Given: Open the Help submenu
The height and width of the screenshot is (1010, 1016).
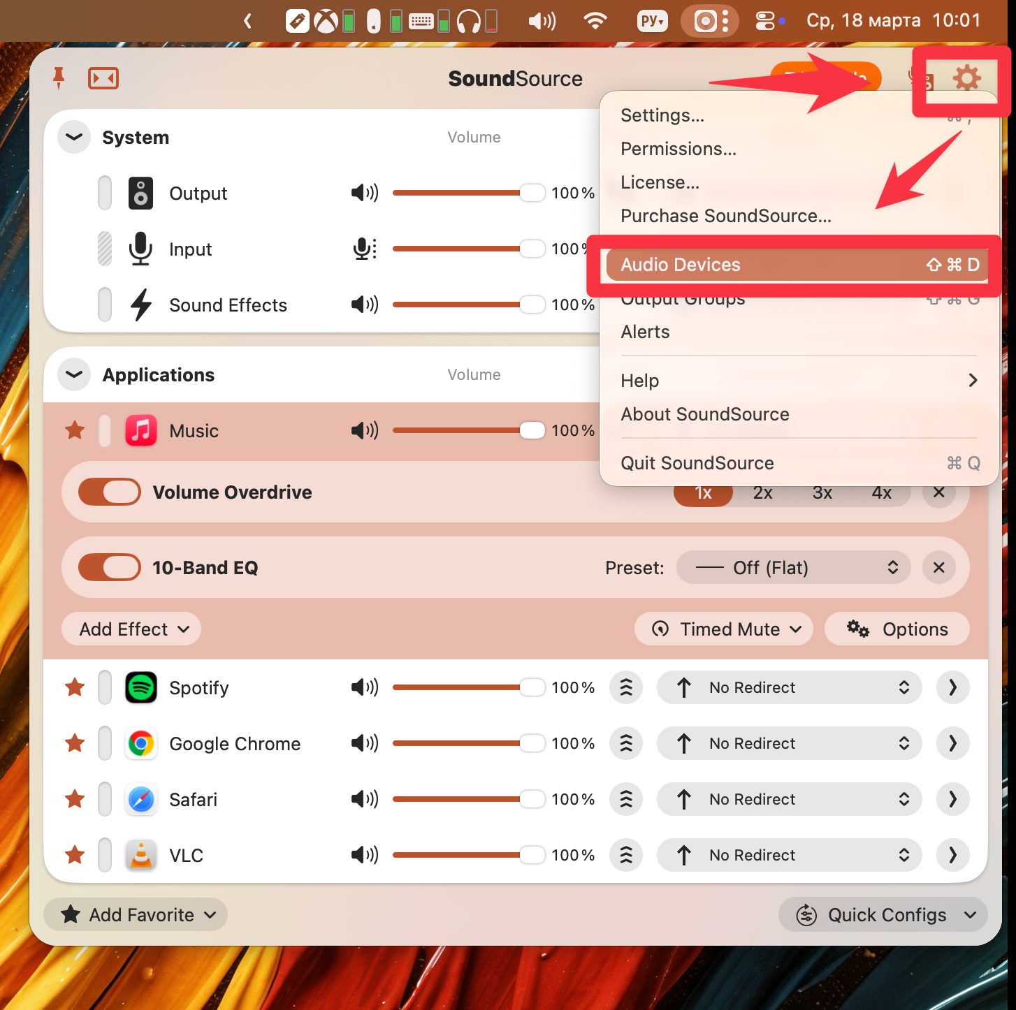Looking at the screenshot, I should [799, 381].
